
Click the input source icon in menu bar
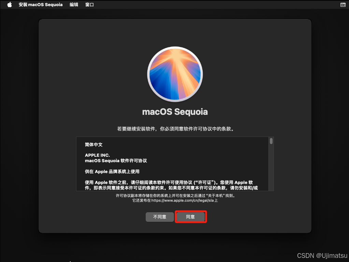[x=343, y=5]
